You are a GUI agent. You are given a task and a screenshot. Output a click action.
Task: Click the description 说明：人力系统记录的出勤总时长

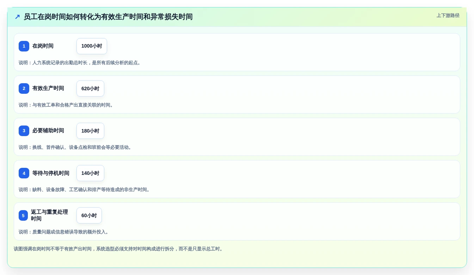[80, 63]
